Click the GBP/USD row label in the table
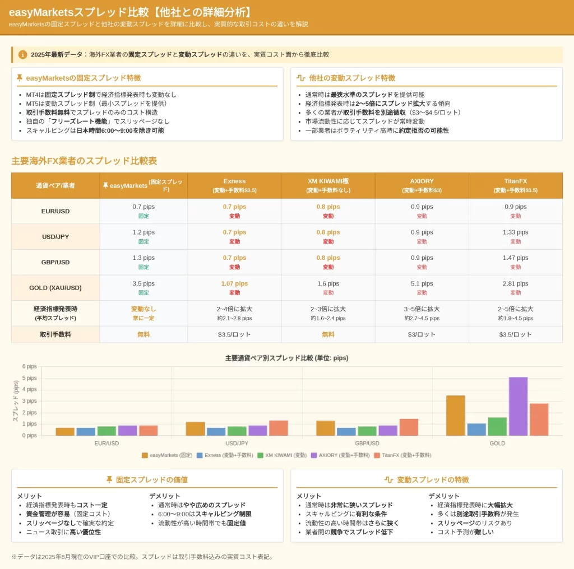The image size is (574, 569). 55,262
